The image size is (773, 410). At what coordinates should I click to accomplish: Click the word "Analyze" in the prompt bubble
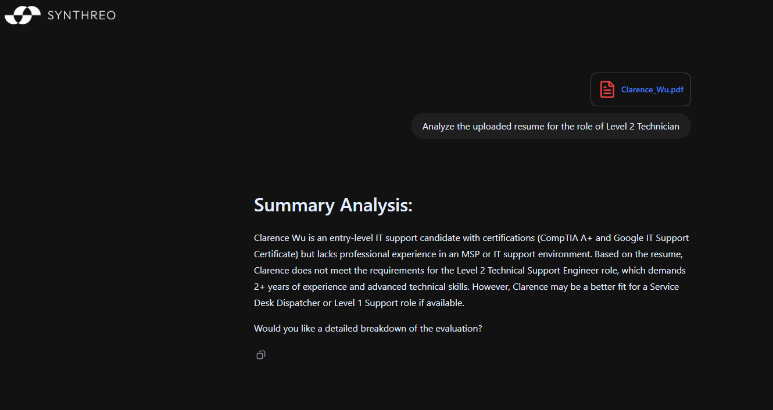click(x=438, y=126)
